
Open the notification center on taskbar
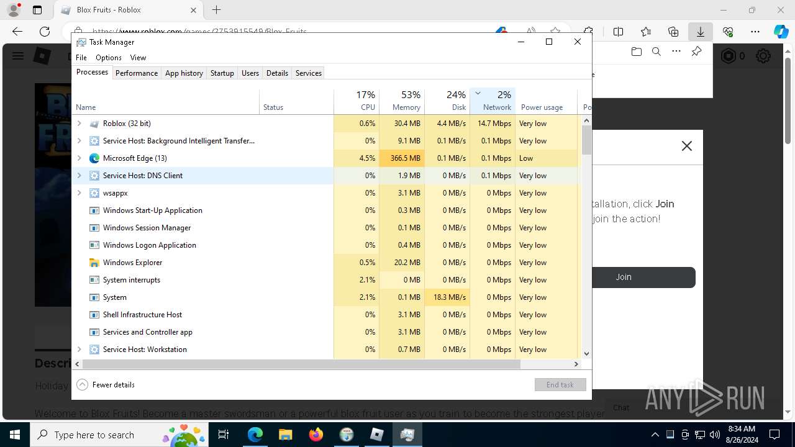pyautogui.click(x=775, y=435)
